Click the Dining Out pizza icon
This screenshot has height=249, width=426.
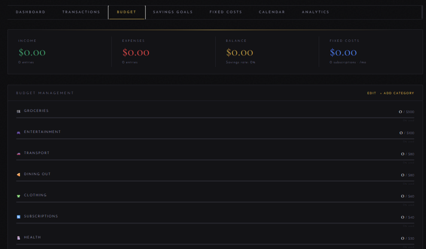point(19,174)
